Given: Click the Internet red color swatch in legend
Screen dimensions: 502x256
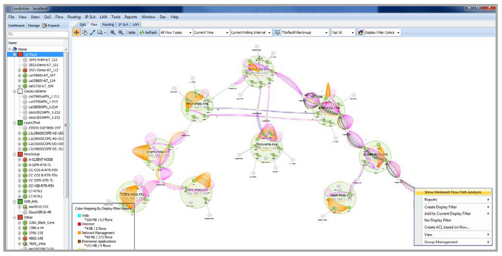Looking at the screenshot, I should [79, 224].
